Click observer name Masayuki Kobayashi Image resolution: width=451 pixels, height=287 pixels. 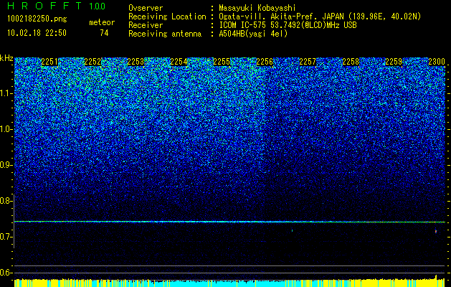click(x=257, y=8)
